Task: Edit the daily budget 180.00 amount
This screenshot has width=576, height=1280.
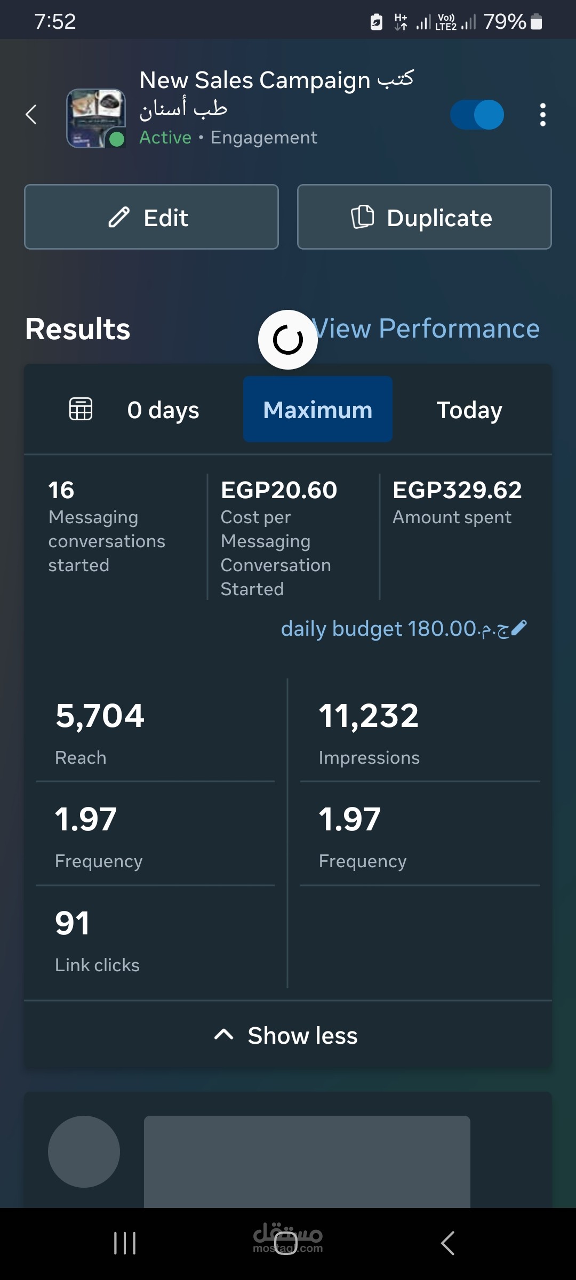Action: pyautogui.click(x=395, y=629)
